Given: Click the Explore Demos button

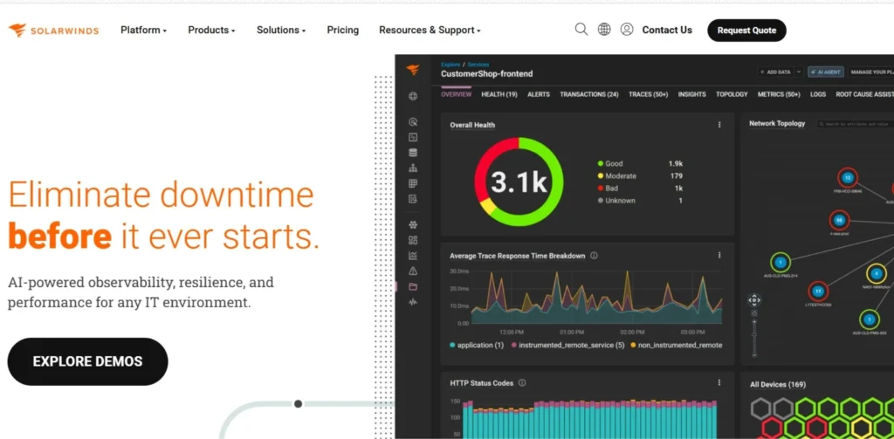Looking at the screenshot, I should point(87,361).
